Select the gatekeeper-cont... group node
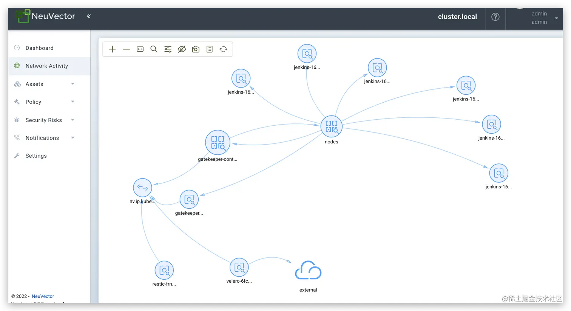Viewport: 571px width, 311px height. (x=218, y=142)
